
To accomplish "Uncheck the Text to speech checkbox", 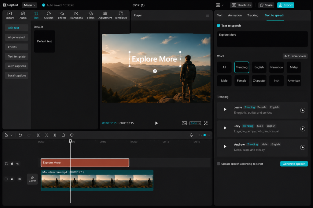I will tap(219, 26).
